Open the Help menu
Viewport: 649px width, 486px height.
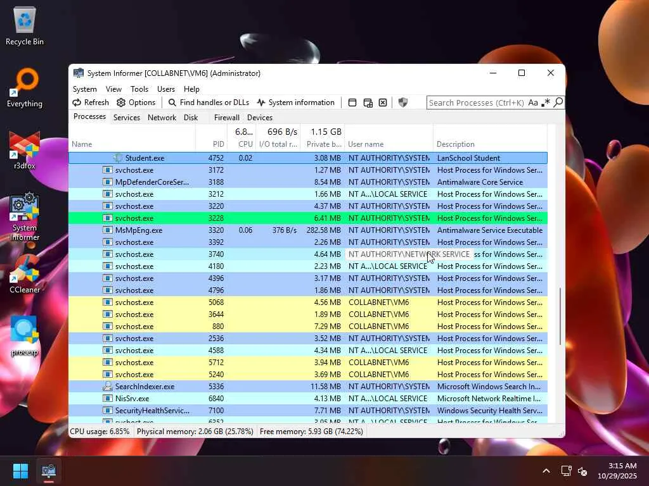tap(191, 89)
